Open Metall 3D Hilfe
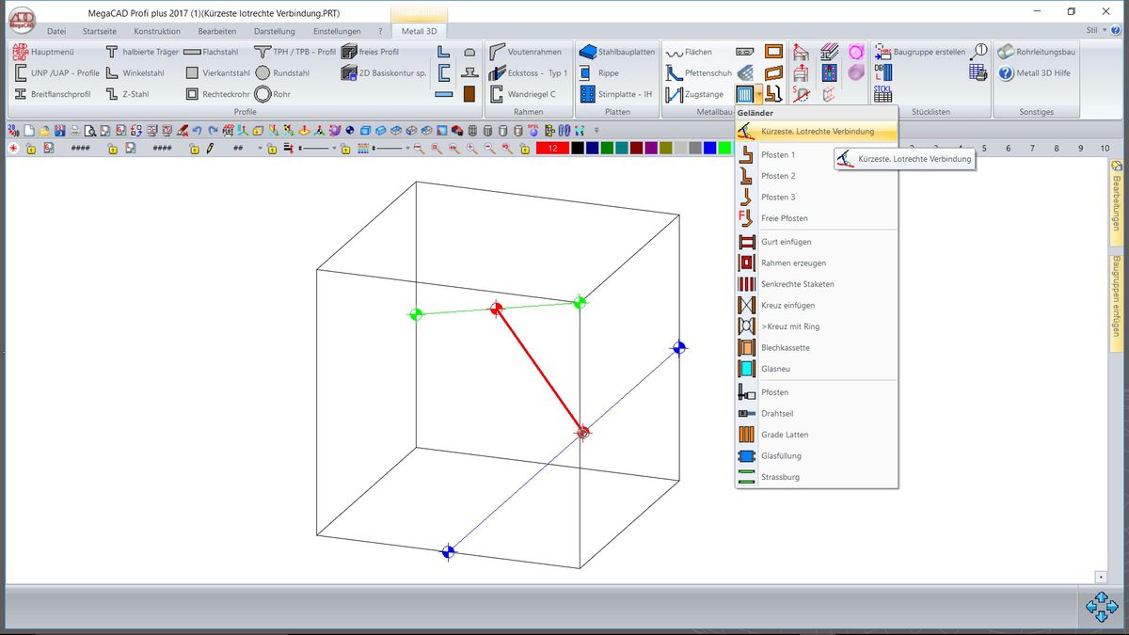Viewport: 1129px width, 635px height. pyautogui.click(x=1035, y=73)
